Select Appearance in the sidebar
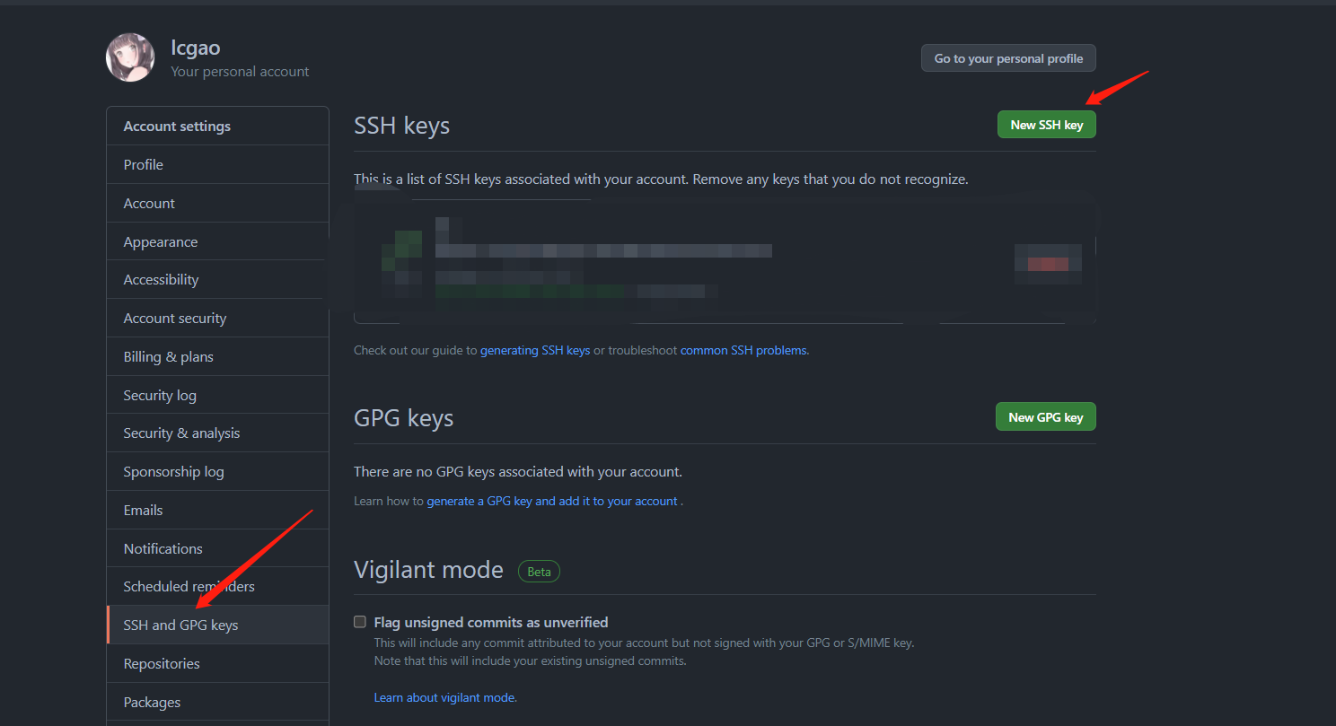The image size is (1336, 726). (x=217, y=242)
